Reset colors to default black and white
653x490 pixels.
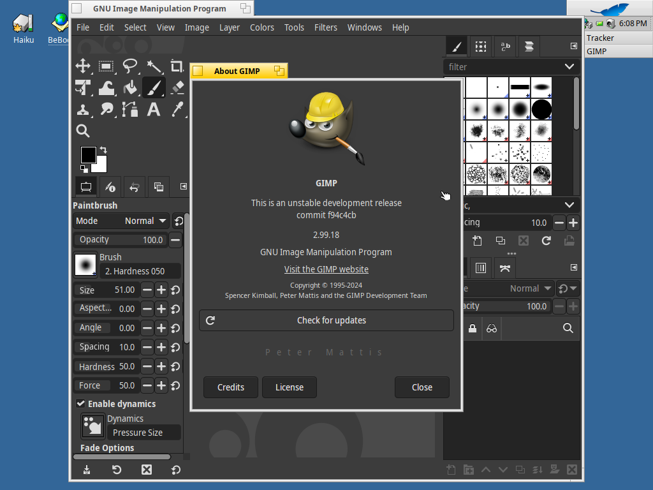[84, 168]
